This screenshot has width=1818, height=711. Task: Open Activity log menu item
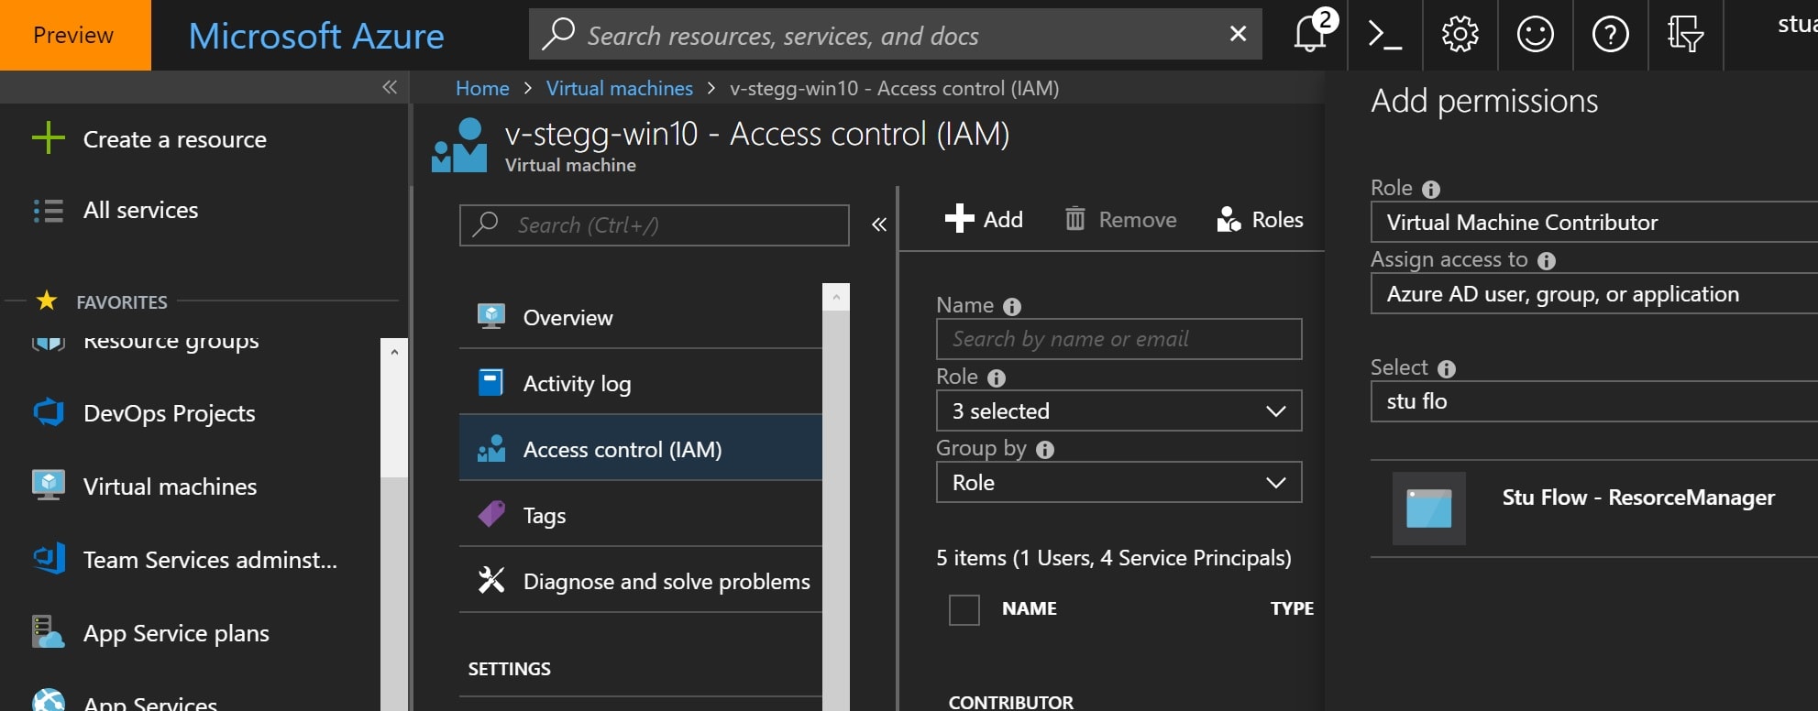click(x=640, y=383)
